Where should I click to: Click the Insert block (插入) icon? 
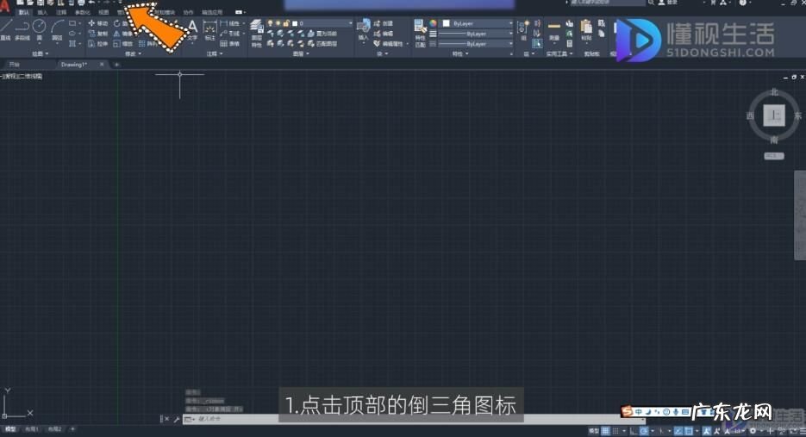click(x=364, y=29)
